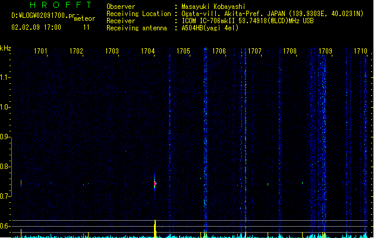The image size is (374, 238).
Task: Click the 1702 time marker
Action: coord(76,51)
